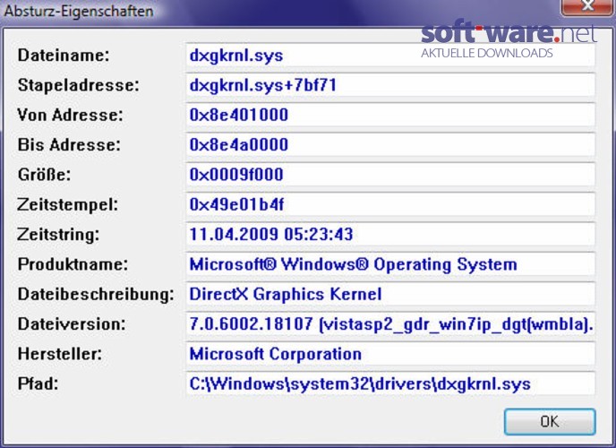The image size is (616, 448).
Task: Click the Zeitstempel: label
Action: [68, 205]
